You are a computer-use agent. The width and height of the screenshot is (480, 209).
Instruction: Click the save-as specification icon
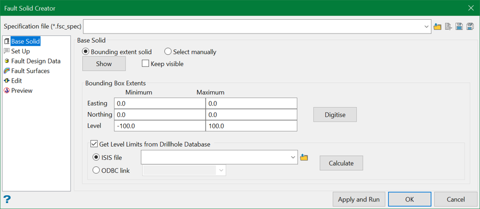point(470,27)
